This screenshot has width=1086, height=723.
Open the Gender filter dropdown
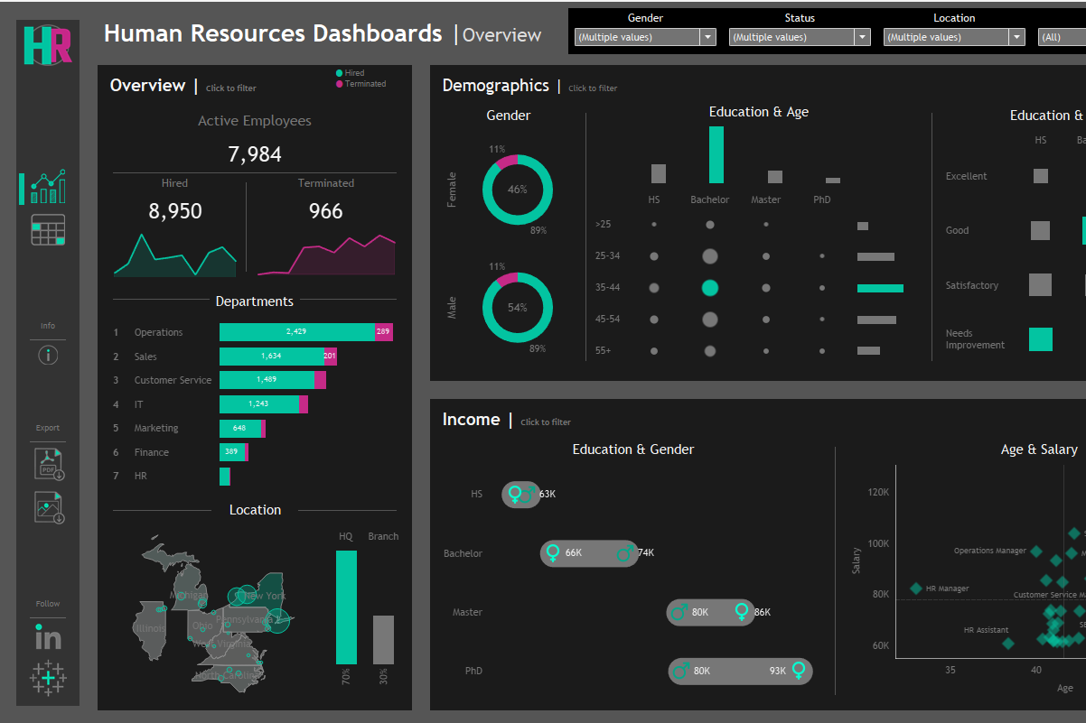tap(645, 37)
